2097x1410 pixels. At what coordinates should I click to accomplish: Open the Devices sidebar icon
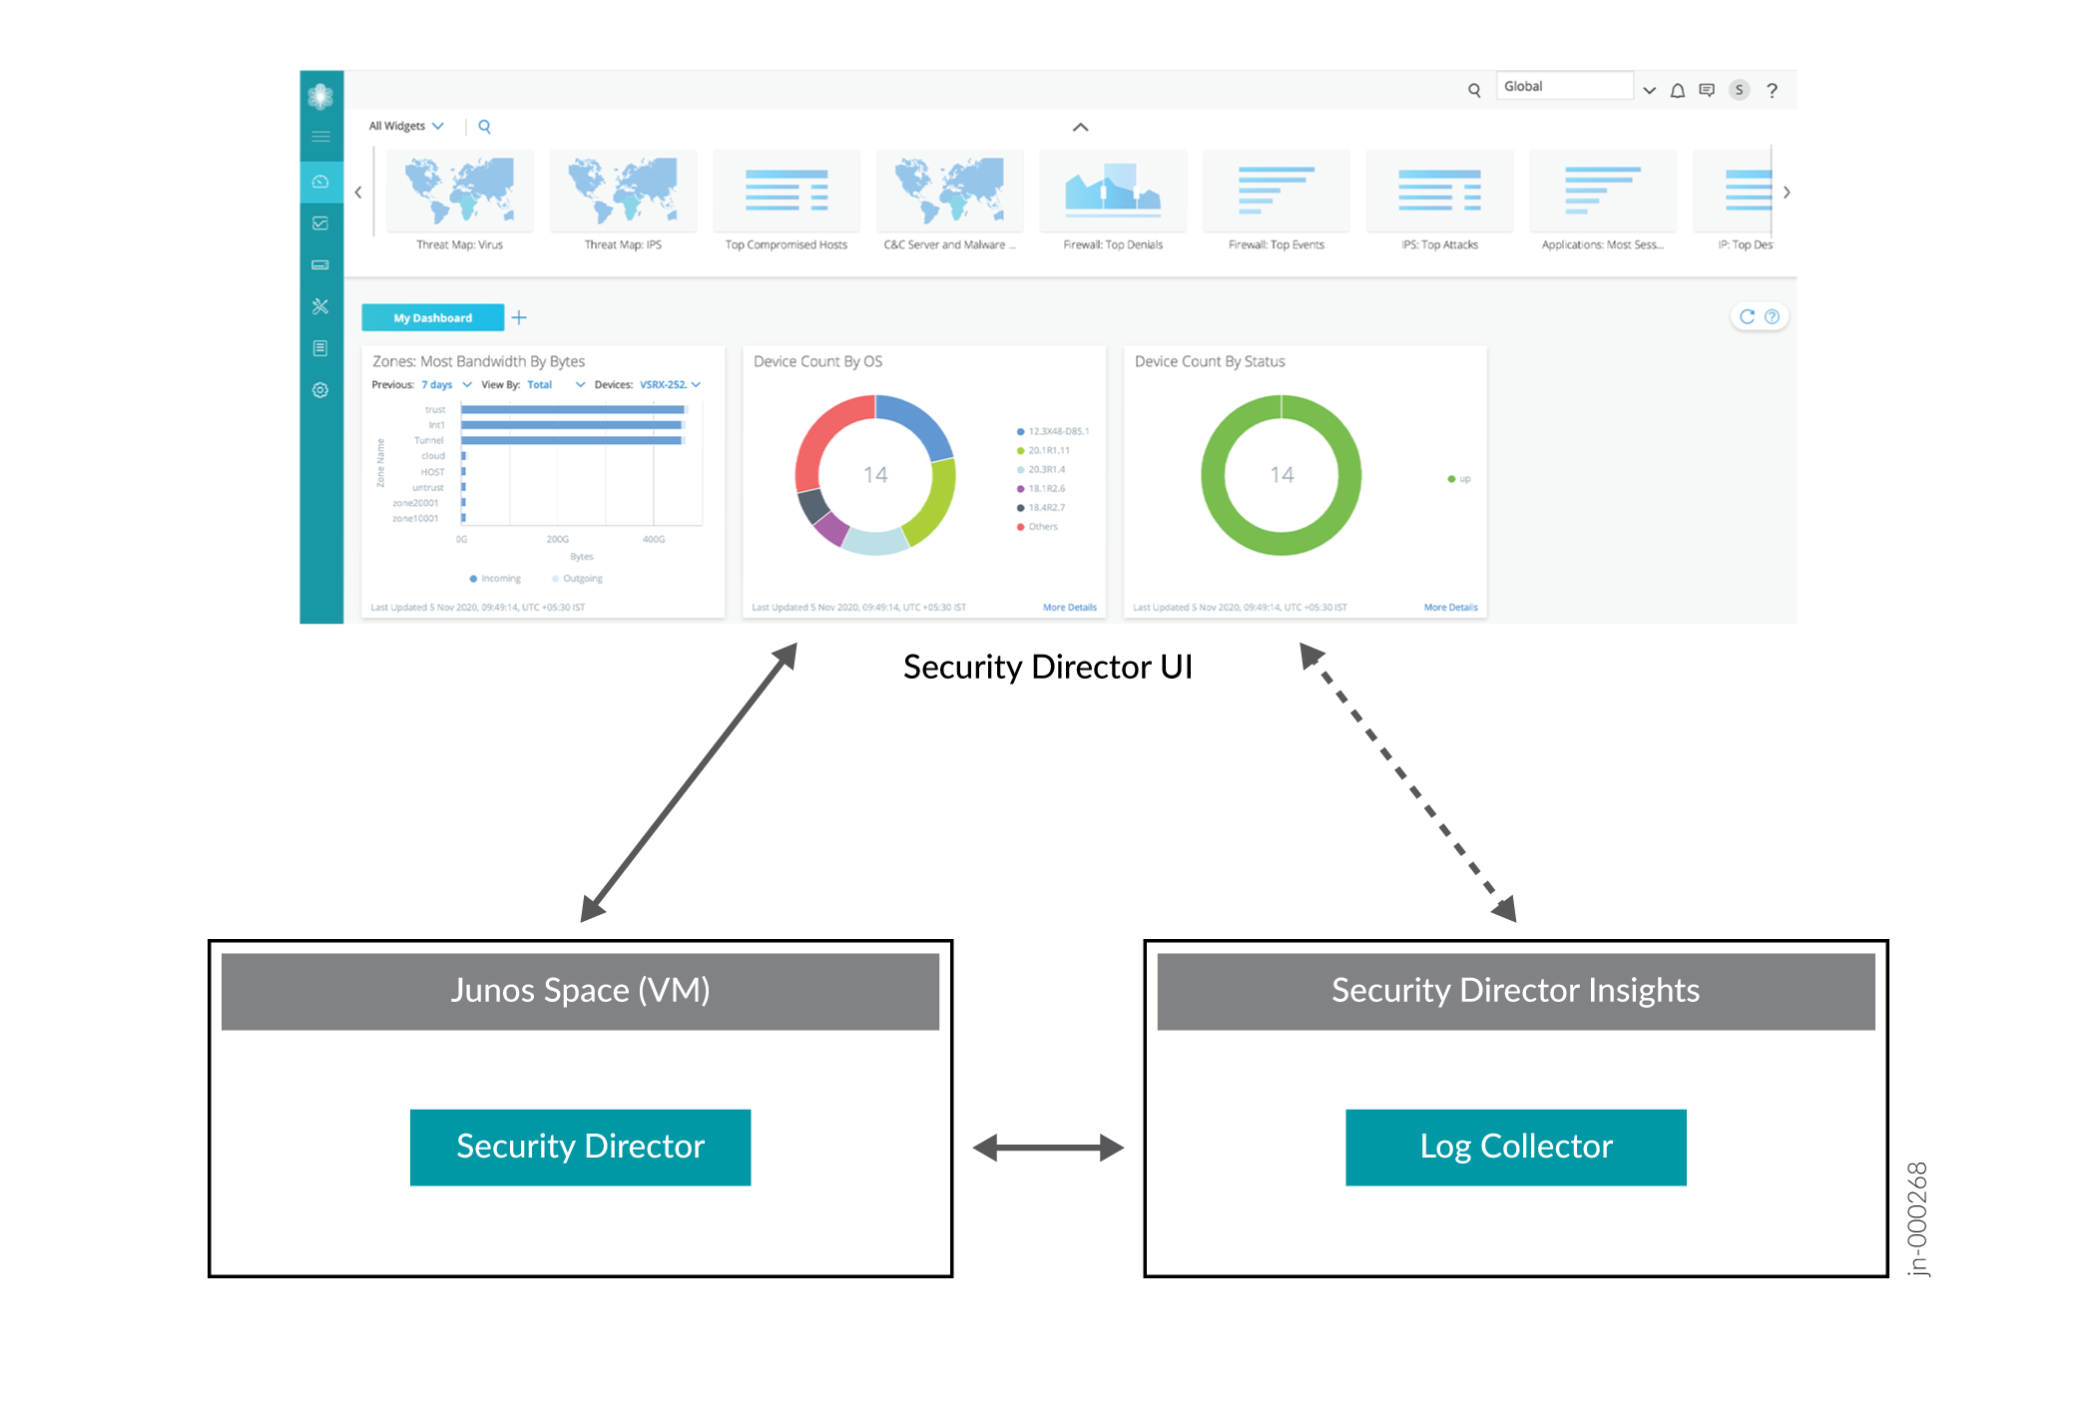coord(320,265)
